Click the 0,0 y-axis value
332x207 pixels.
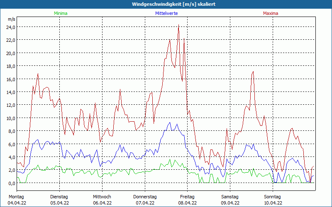[x=11, y=183]
